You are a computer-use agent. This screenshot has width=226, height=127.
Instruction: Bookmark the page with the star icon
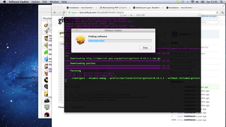pos(217,12)
